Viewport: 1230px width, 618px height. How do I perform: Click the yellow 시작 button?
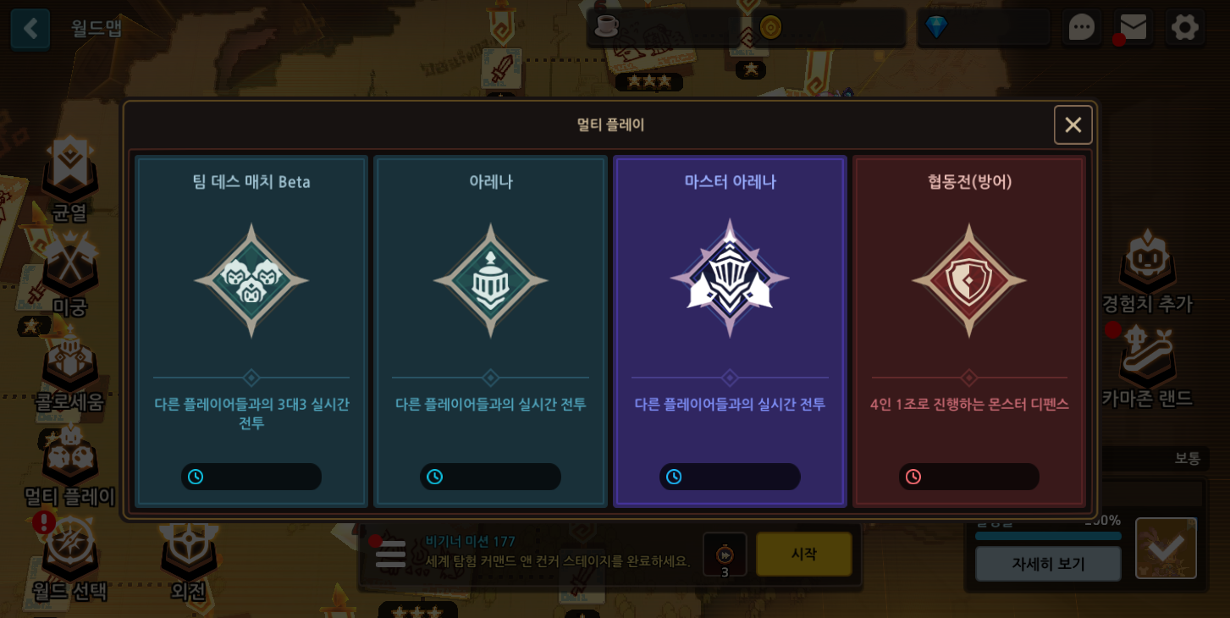click(x=803, y=554)
